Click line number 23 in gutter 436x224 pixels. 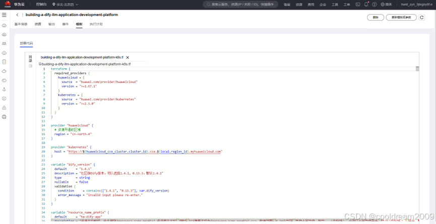[44, 164]
